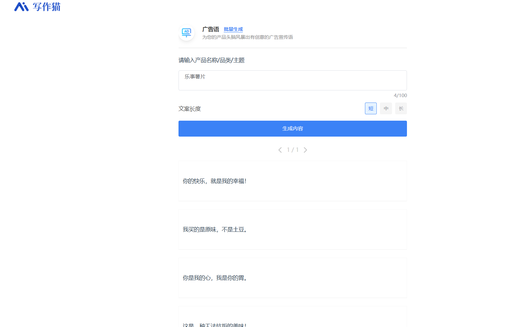Click the 请输入产品名称/品类/主题 label
This screenshot has height=327, width=511.
pyautogui.click(x=212, y=60)
